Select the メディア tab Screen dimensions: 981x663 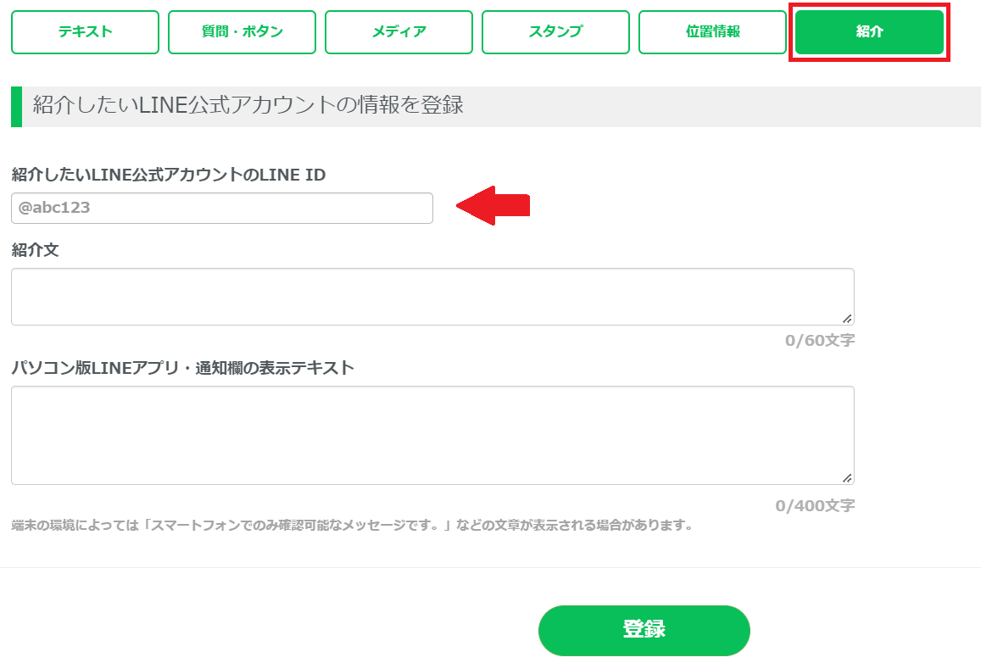[x=399, y=32]
